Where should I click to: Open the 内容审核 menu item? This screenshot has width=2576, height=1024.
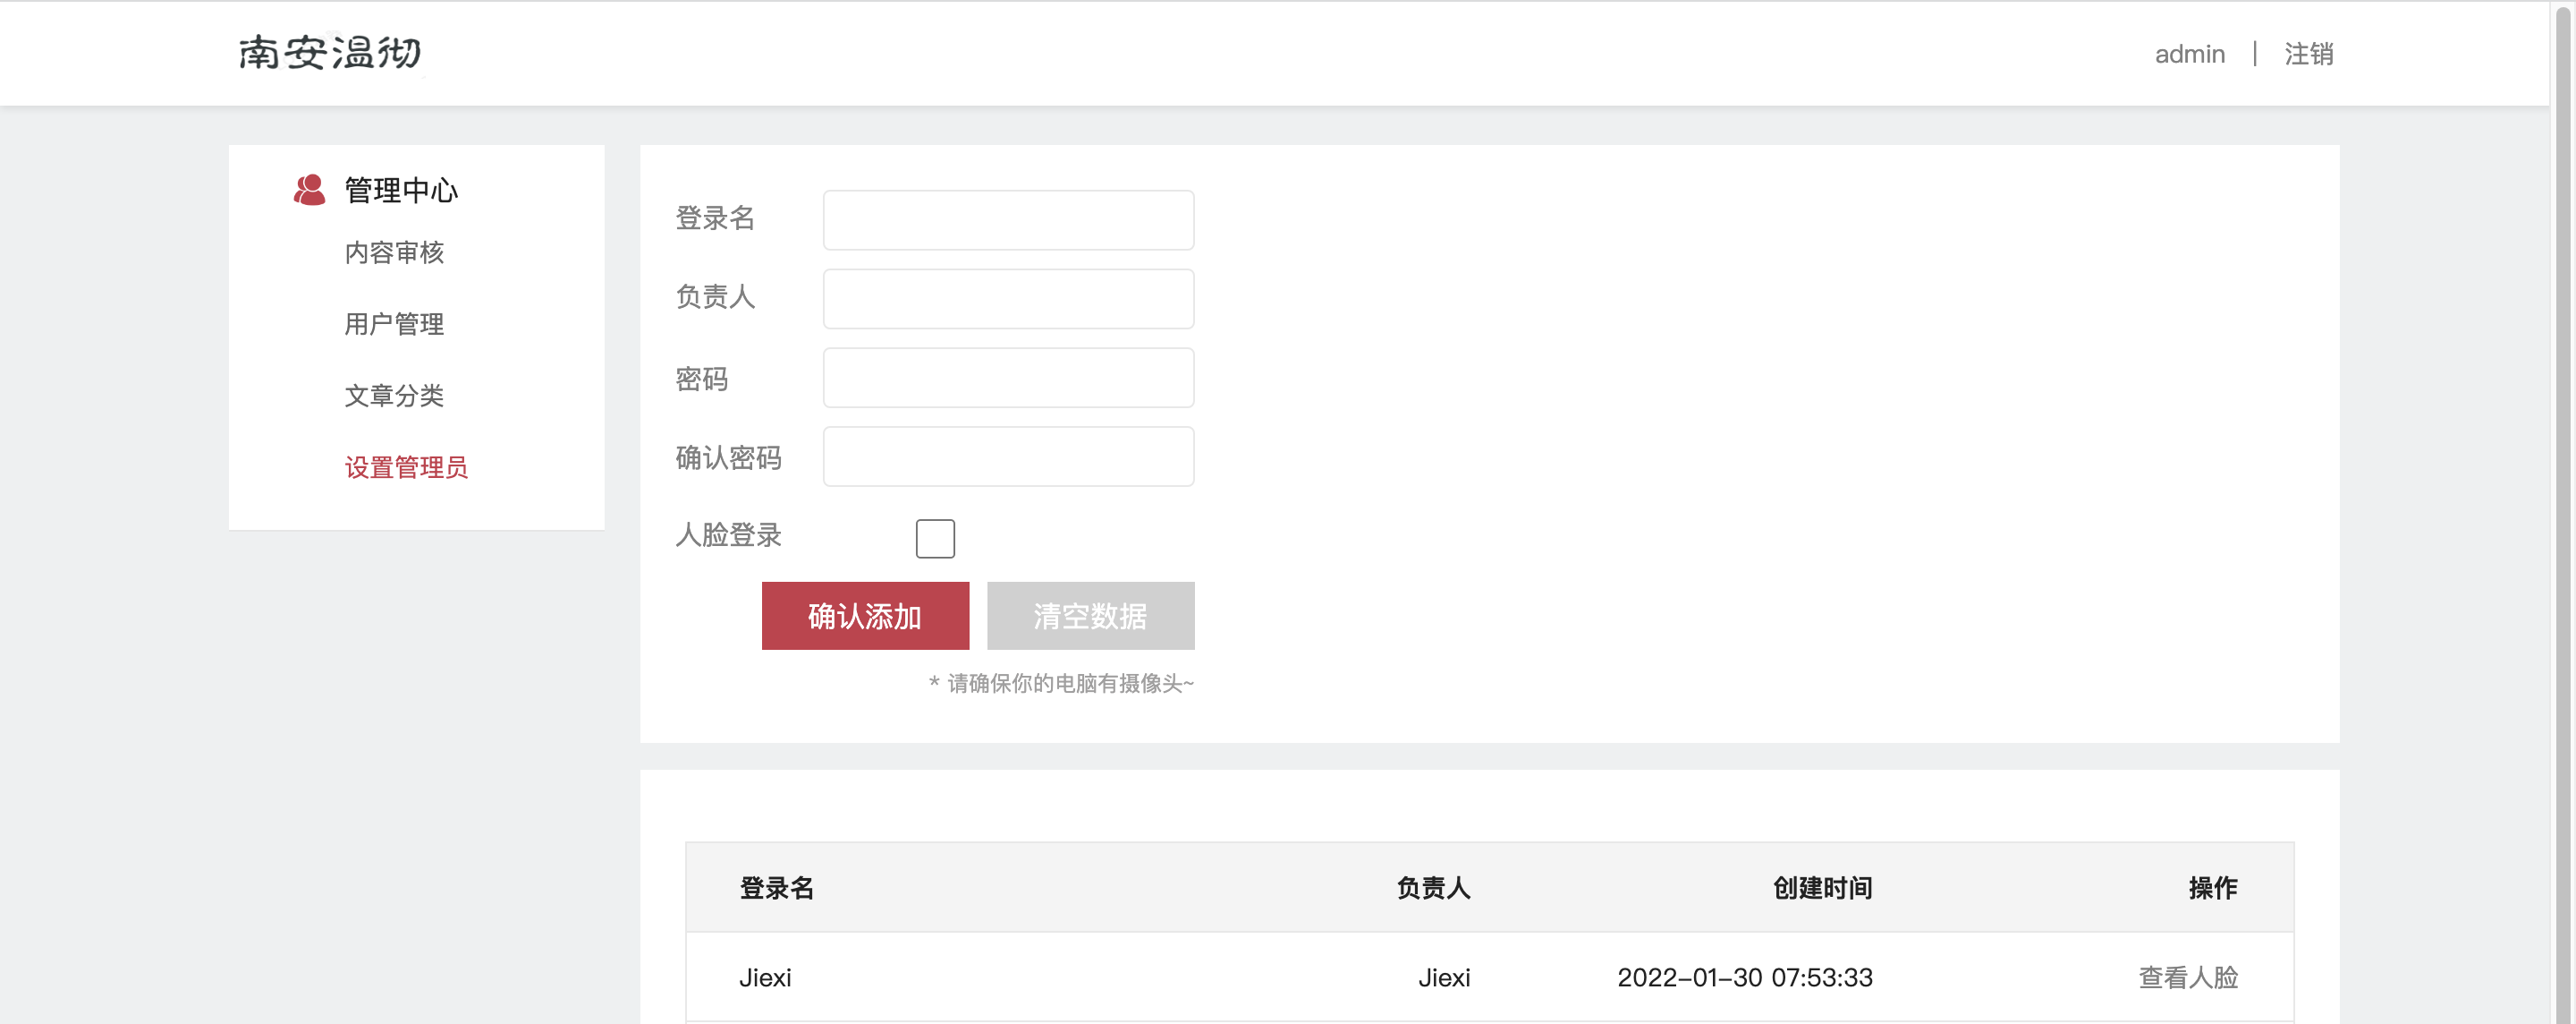pyautogui.click(x=394, y=252)
